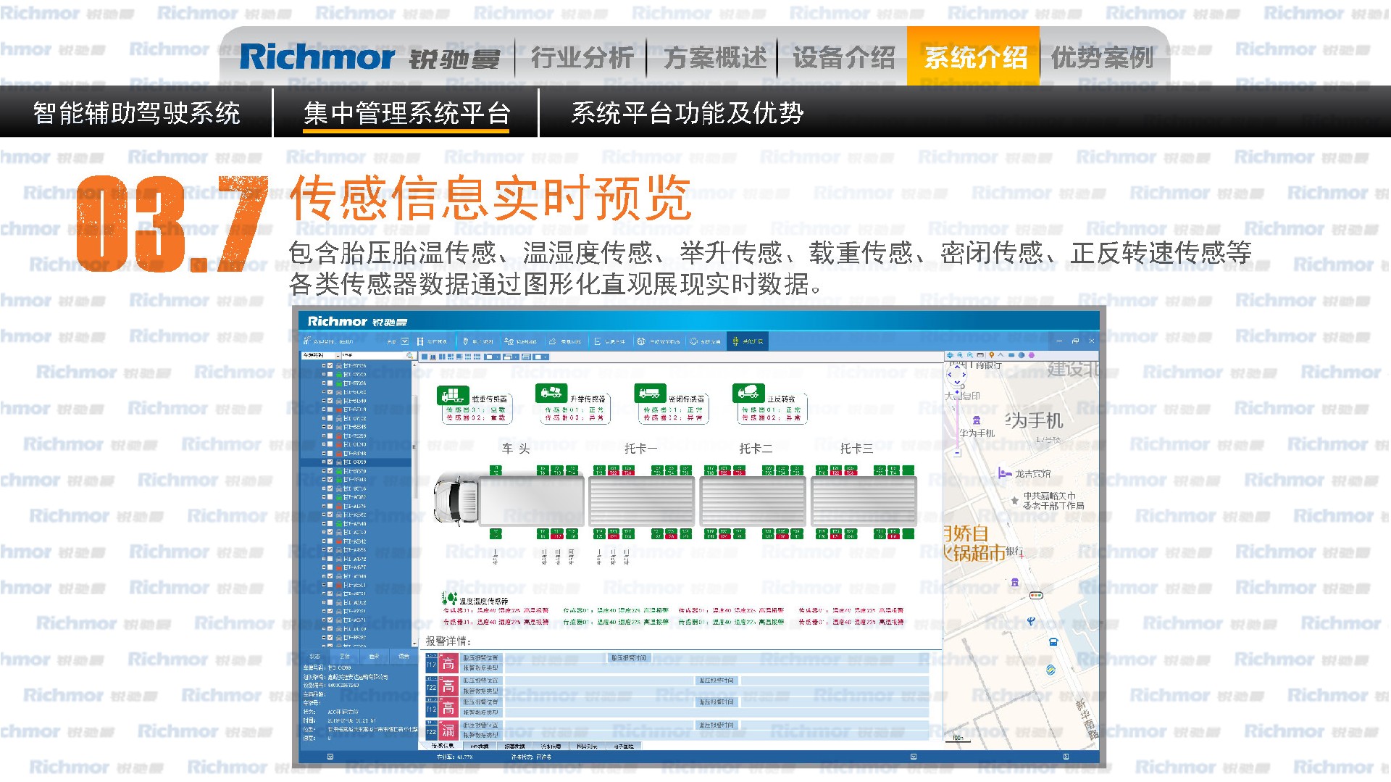Switch to the 传感信息 bottom tab
This screenshot has width=1391, height=782.
443,745
